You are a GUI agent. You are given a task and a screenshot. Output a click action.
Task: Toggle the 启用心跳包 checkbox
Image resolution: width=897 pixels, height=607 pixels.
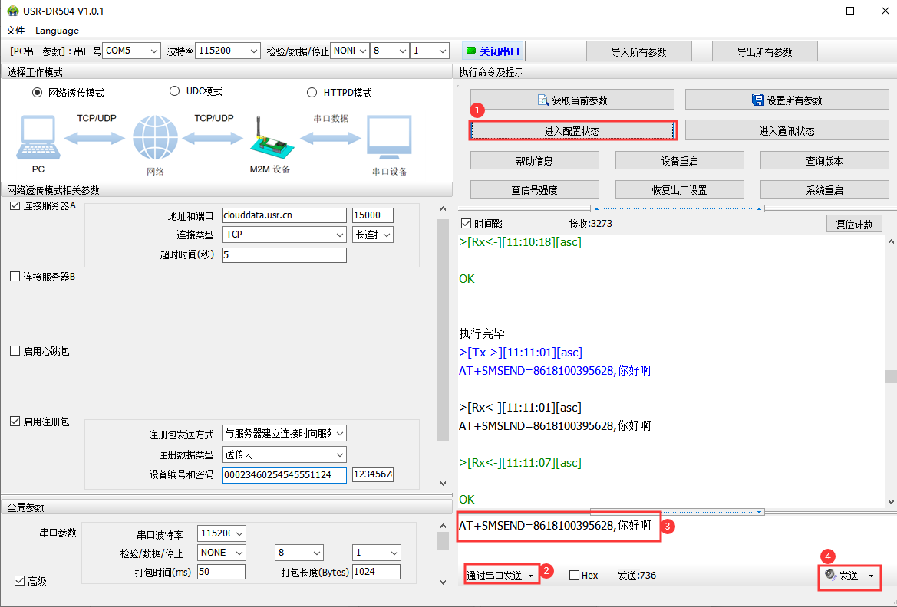pos(15,351)
